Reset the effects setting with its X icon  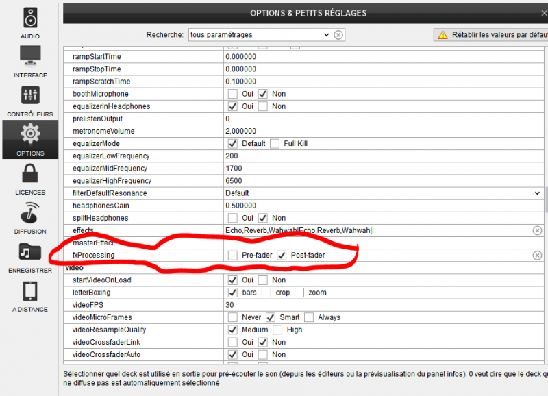[537, 231]
